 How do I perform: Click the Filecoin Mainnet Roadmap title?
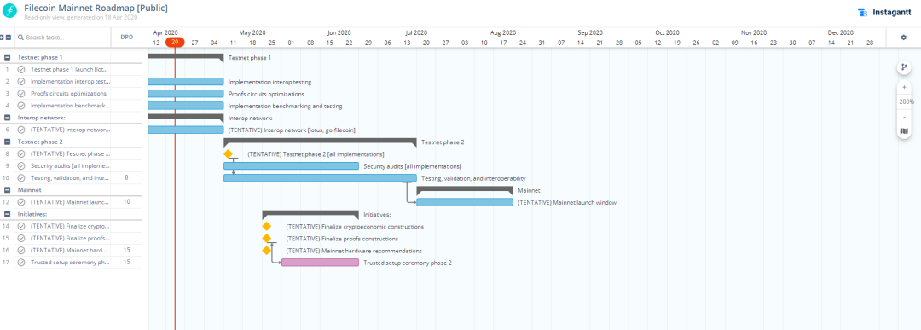(x=96, y=8)
